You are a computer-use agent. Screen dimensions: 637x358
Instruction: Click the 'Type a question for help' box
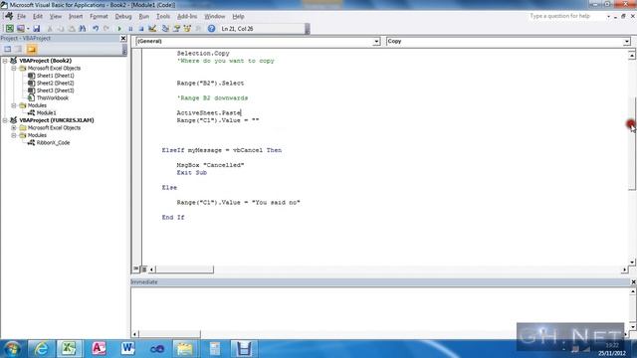[x=566, y=16]
